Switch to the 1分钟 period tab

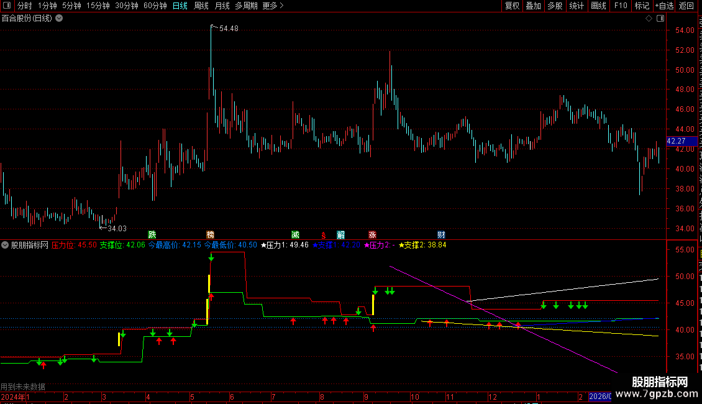click(x=47, y=6)
